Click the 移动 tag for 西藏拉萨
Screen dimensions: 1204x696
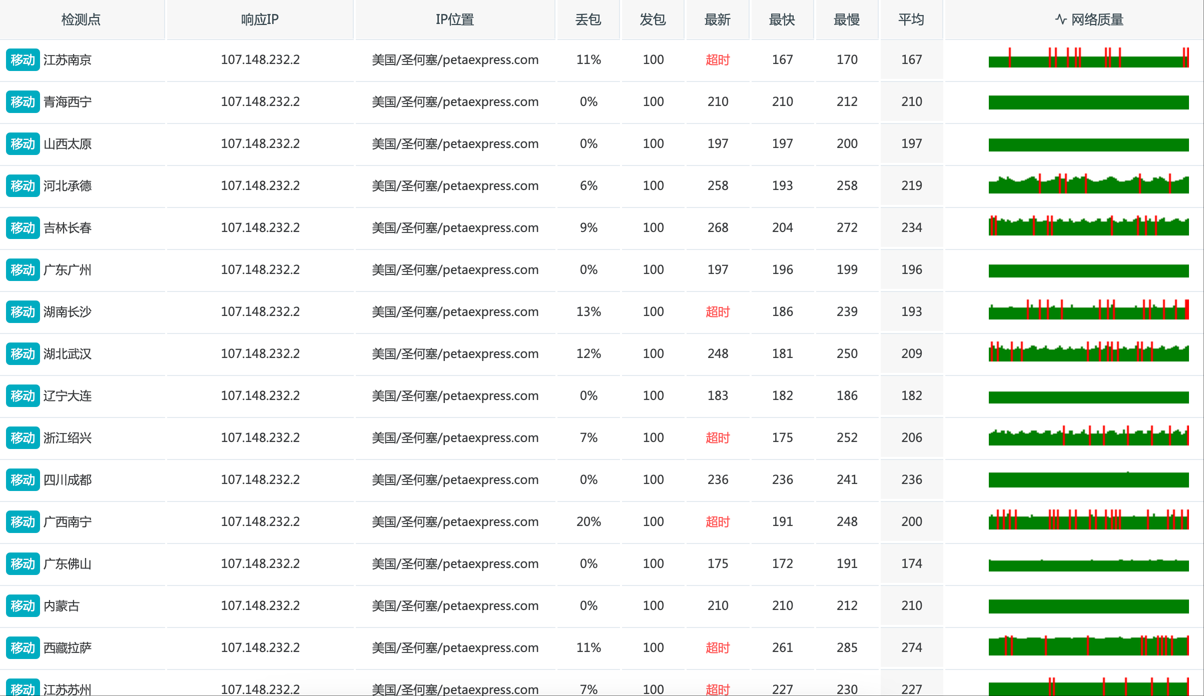[23, 648]
